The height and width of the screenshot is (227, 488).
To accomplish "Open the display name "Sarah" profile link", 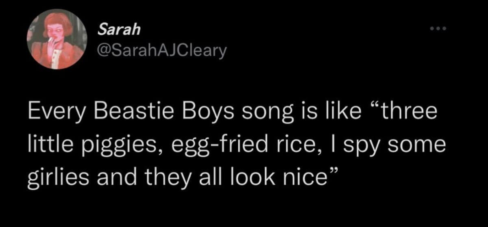I will [119, 29].
